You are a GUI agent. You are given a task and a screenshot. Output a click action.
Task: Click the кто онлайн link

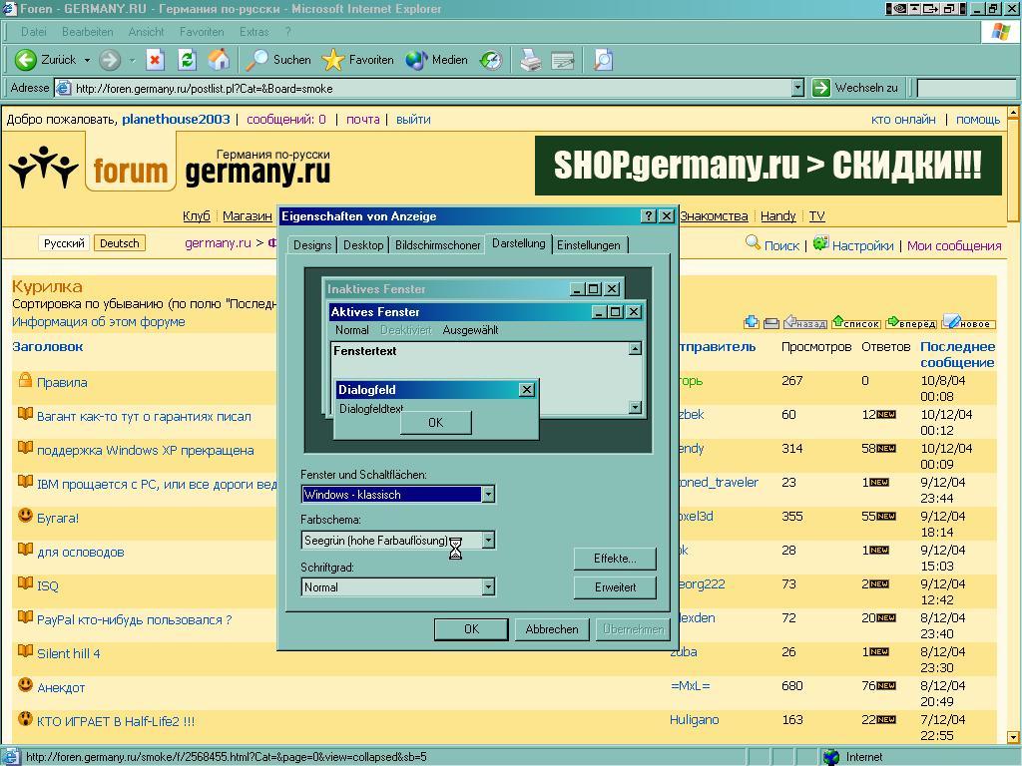[x=903, y=120]
